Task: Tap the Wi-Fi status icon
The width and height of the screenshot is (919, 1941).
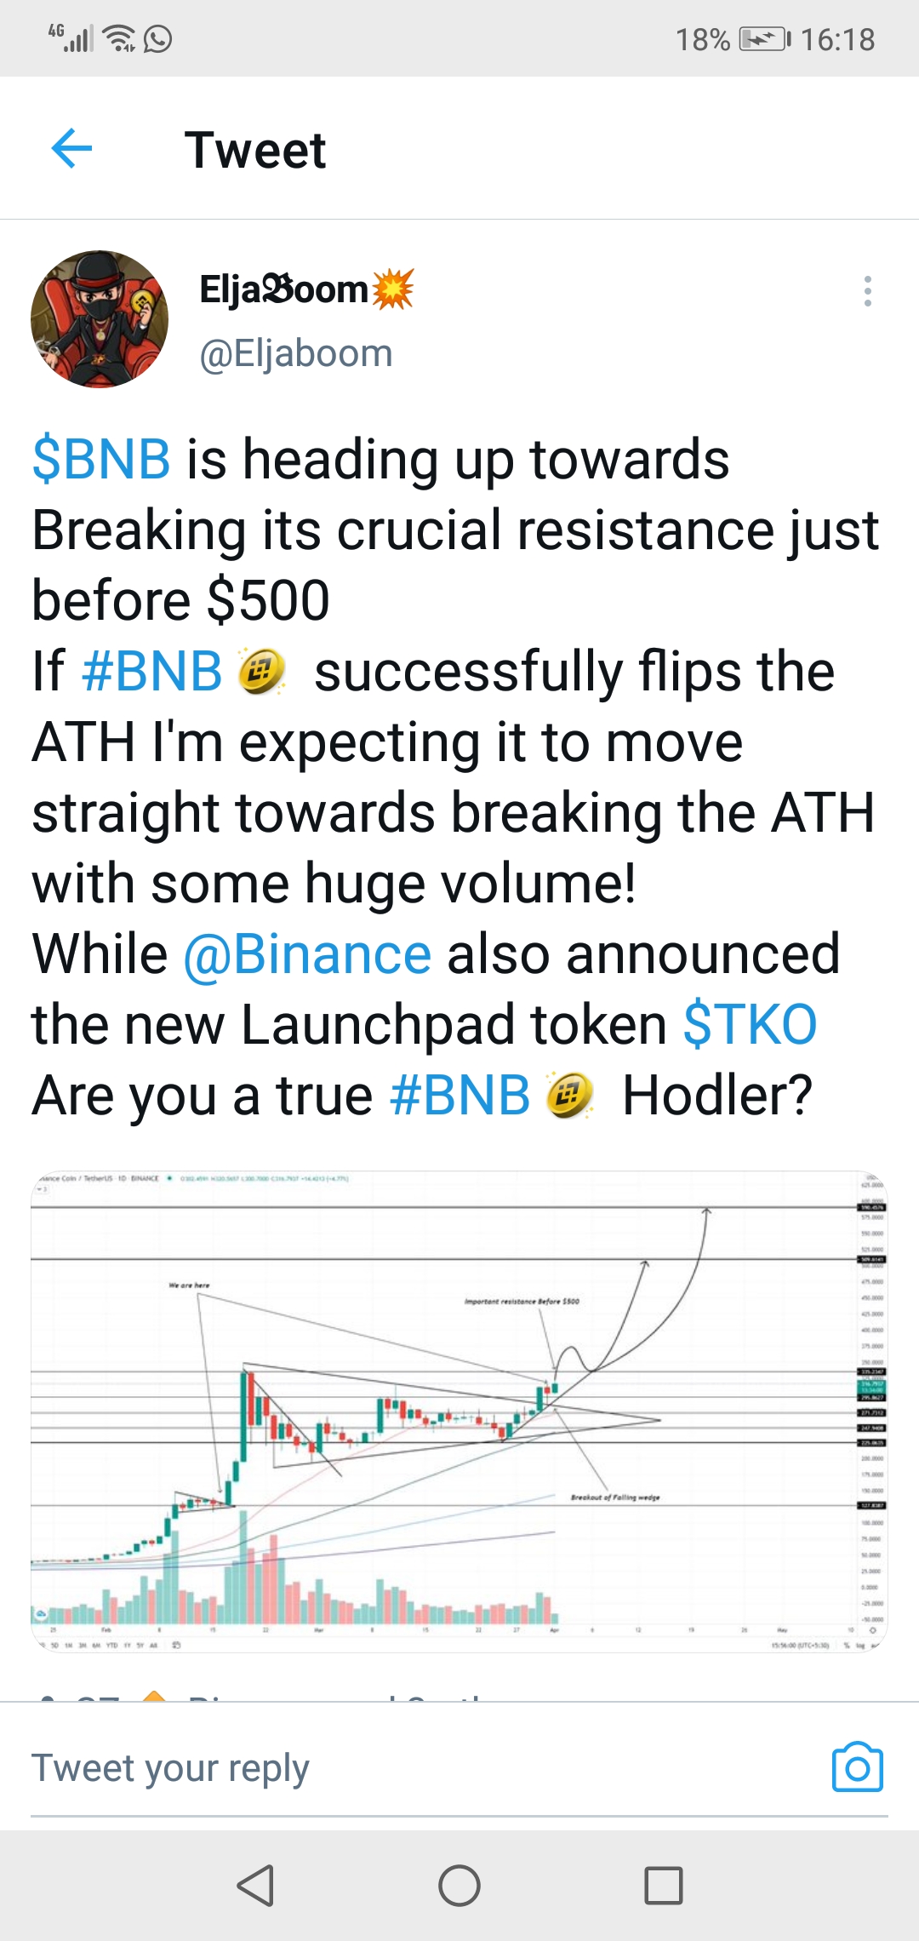Action: point(119,39)
